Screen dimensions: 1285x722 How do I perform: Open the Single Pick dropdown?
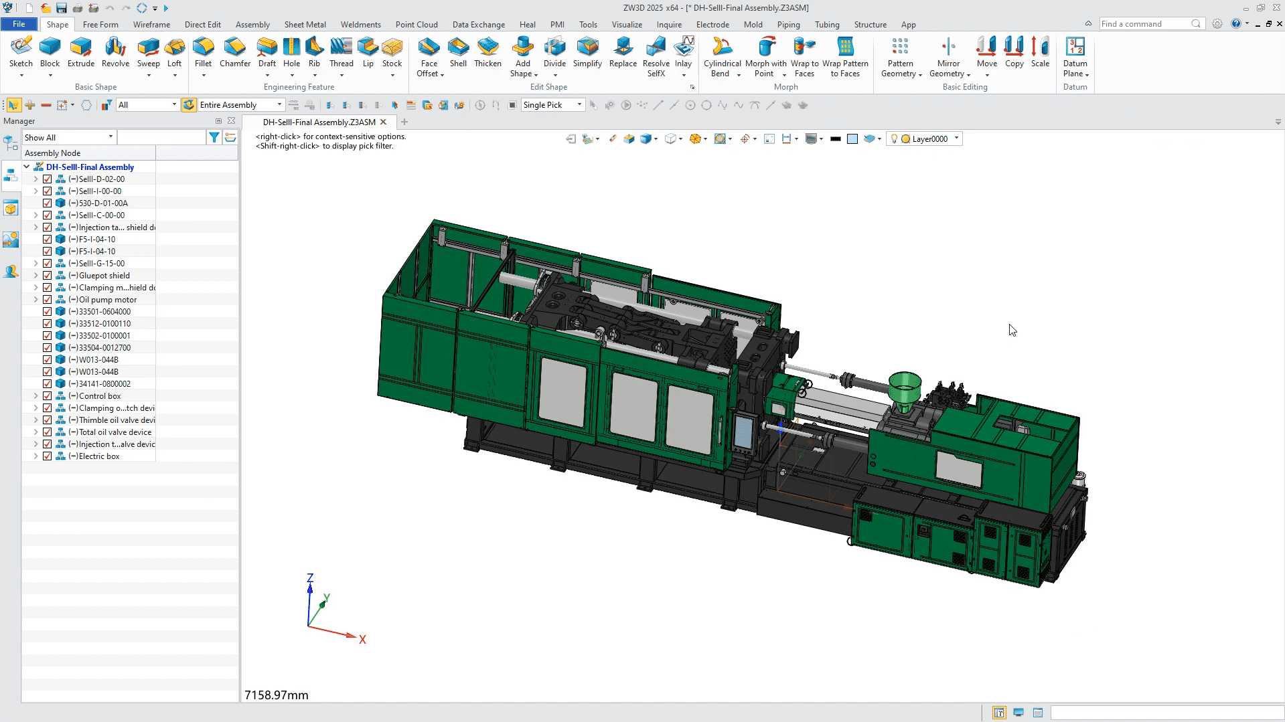(579, 105)
